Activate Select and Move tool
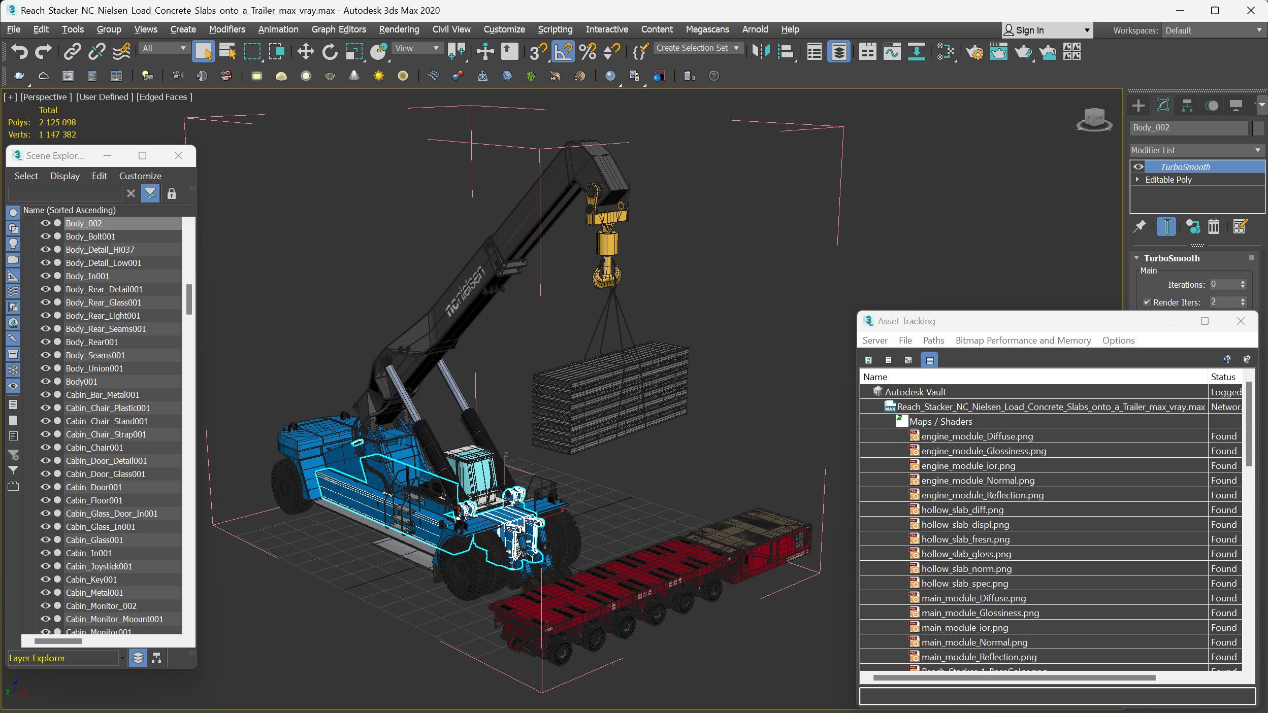Viewport: 1268px width, 713px height. pyautogui.click(x=305, y=51)
